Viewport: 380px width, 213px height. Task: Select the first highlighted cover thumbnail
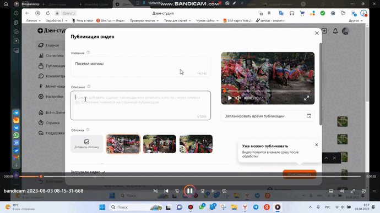[123, 144]
